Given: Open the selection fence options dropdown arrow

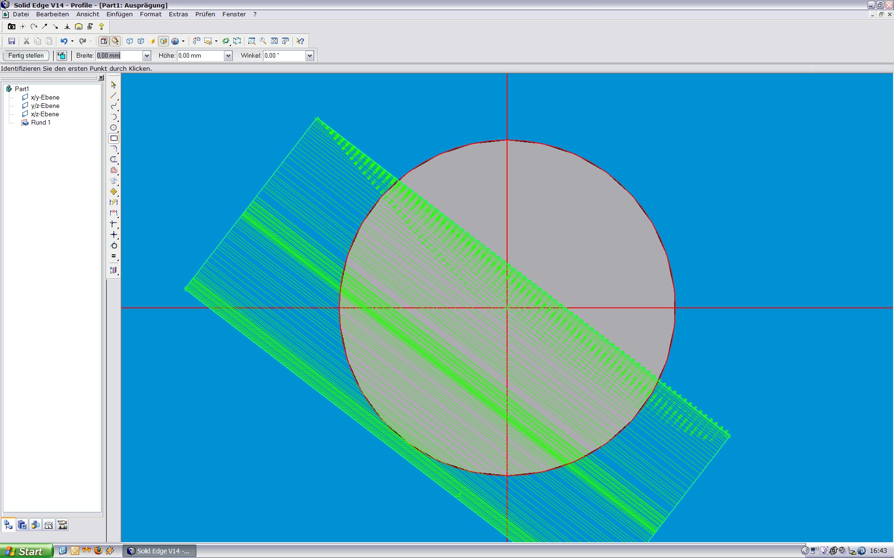Looking at the screenshot, I should tap(216, 41).
